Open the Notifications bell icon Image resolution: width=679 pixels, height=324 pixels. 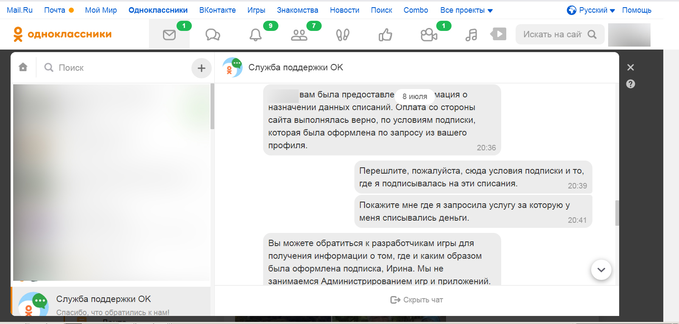(x=255, y=35)
